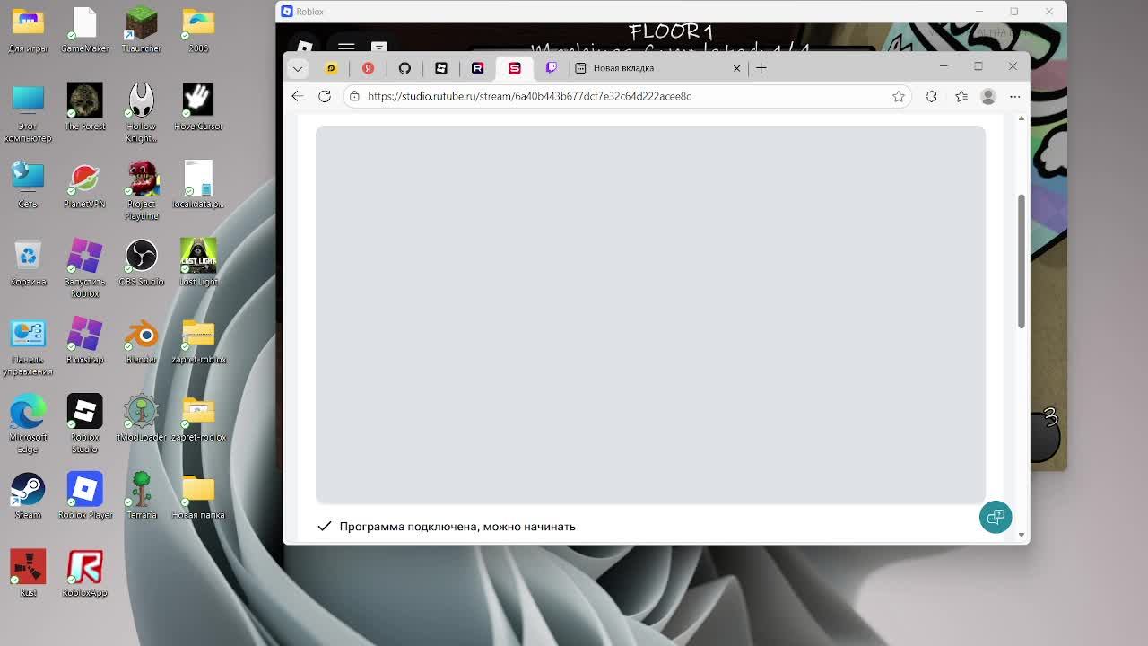Select 'Программа подключена, можно начинать' status text

pyautogui.click(x=457, y=527)
